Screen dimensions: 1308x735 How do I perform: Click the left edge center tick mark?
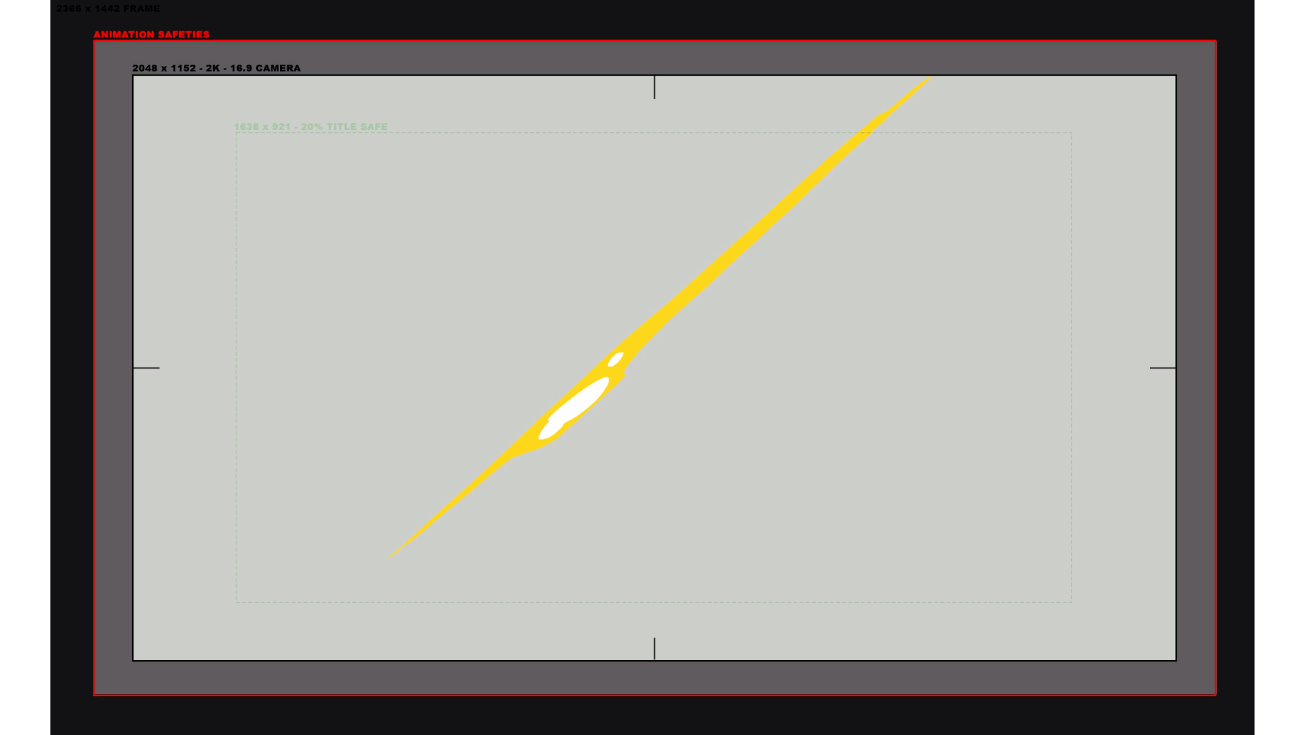tap(146, 368)
